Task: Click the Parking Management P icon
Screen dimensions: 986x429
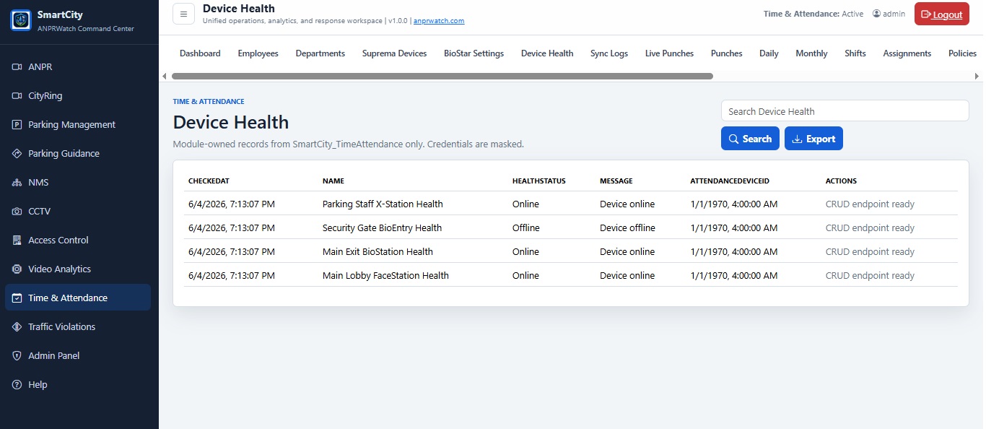Action: (x=17, y=124)
